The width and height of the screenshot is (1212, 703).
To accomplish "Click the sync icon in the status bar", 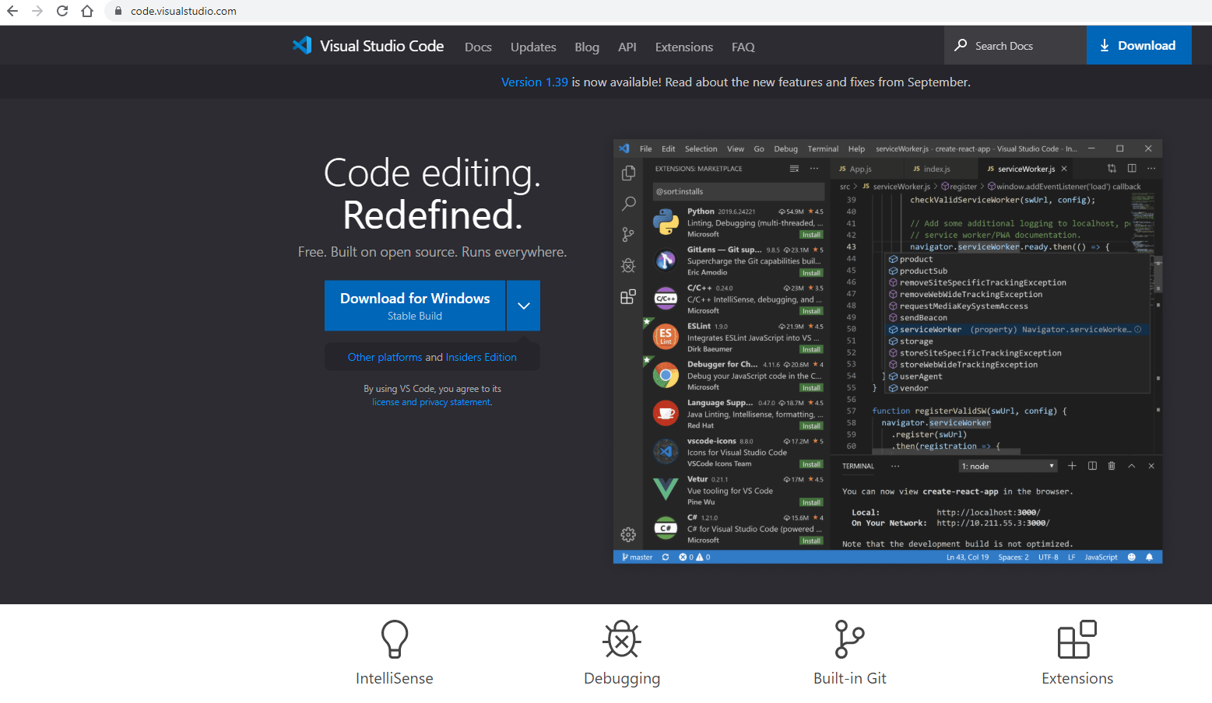I will point(666,557).
